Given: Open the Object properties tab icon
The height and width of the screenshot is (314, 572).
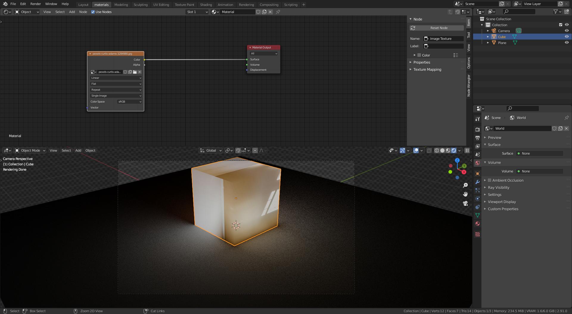Looking at the screenshot, I should [478, 174].
